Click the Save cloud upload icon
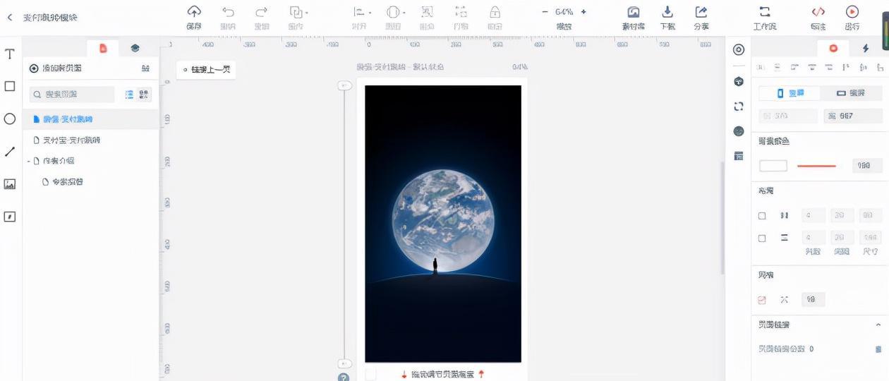 [194, 12]
